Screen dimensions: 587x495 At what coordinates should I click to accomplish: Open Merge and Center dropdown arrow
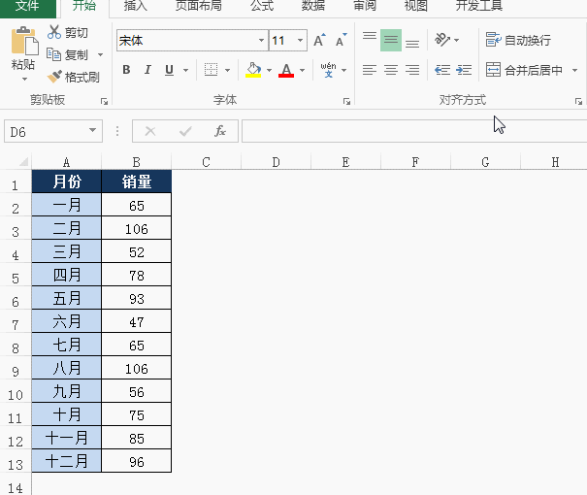pyautogui.click(x=574, y=70)
